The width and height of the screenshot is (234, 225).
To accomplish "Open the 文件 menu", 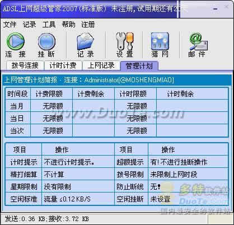I will click(10, 25).
